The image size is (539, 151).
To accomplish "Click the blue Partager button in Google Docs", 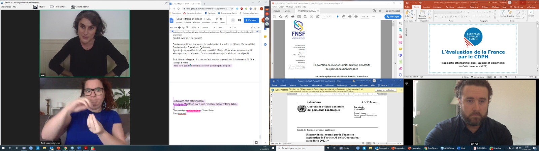I will [x=251, y=20].
